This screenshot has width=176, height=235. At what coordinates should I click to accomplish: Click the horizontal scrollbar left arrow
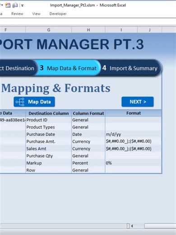click(x=132, y=226)
